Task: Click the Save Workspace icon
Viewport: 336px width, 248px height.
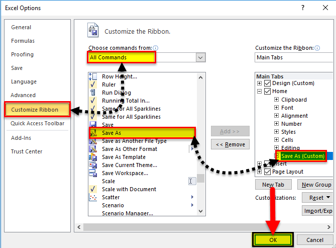Action: [x=93, y=173]
